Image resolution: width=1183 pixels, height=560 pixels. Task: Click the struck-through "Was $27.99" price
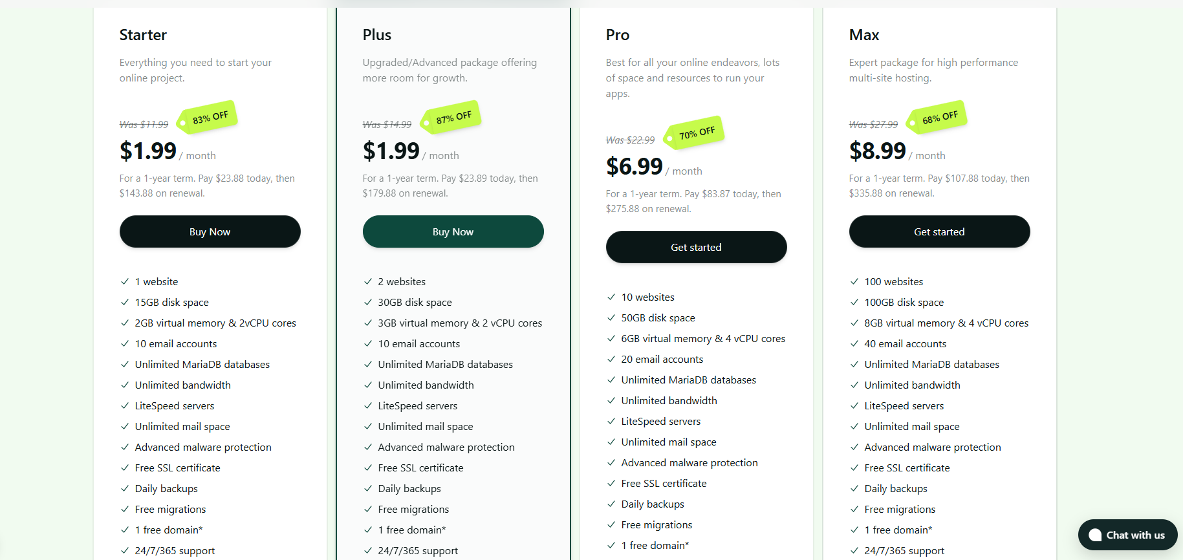point(873,124)
